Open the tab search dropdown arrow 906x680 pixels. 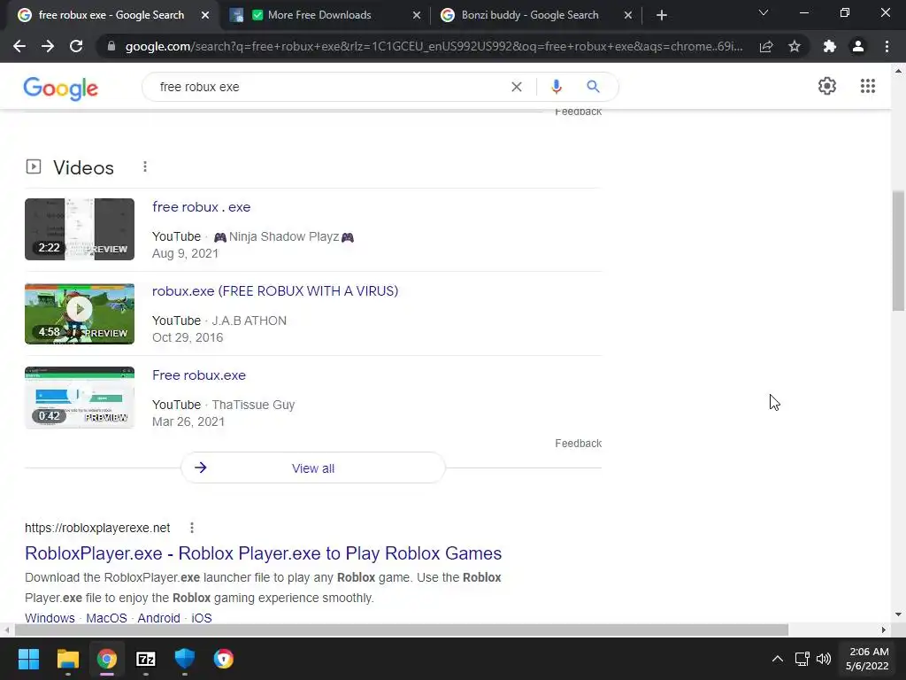point(764,13)
